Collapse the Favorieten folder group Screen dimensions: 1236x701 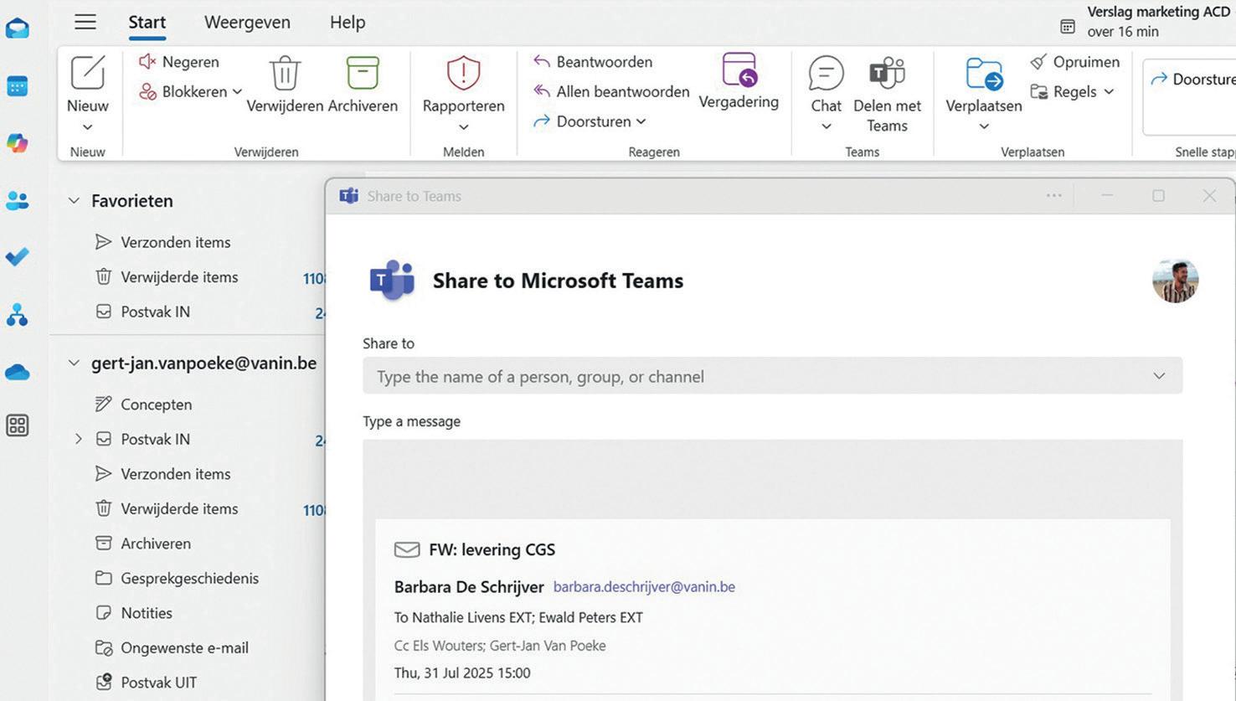(74, 201)
